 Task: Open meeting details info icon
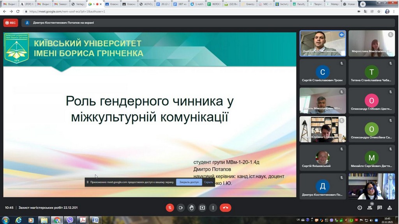coord(360,208)
